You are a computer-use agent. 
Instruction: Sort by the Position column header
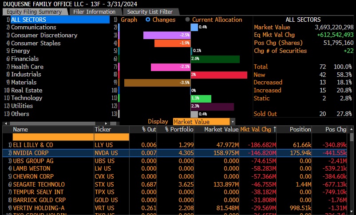point(300,129)
